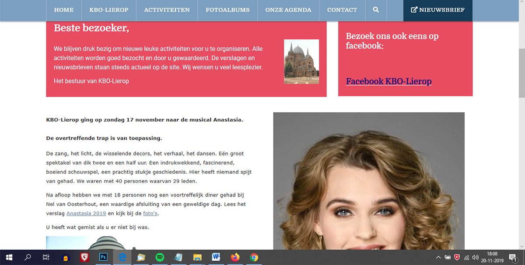Click the search magnifier icon in navbar
Screen dimensions: 525x265
point(376,10)
